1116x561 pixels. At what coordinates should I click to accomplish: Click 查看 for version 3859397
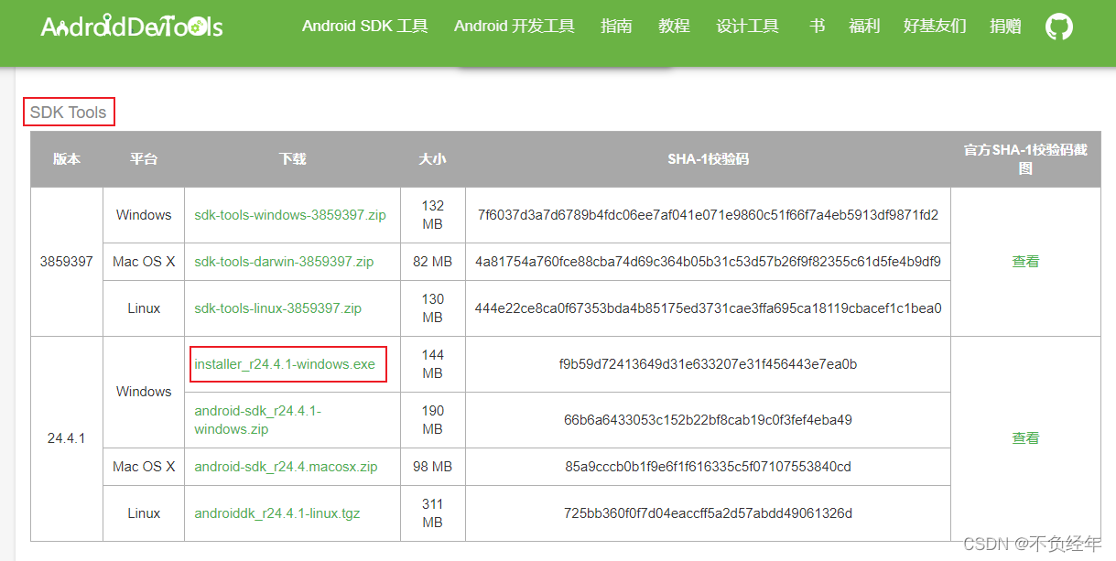[1025, 262]
